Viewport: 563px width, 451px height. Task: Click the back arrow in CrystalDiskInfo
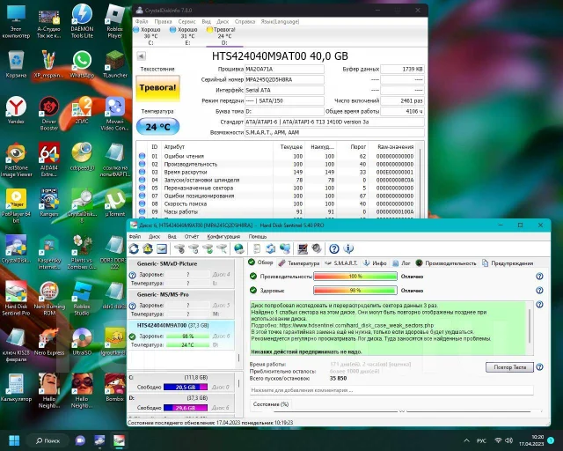(x=141, y=56)
